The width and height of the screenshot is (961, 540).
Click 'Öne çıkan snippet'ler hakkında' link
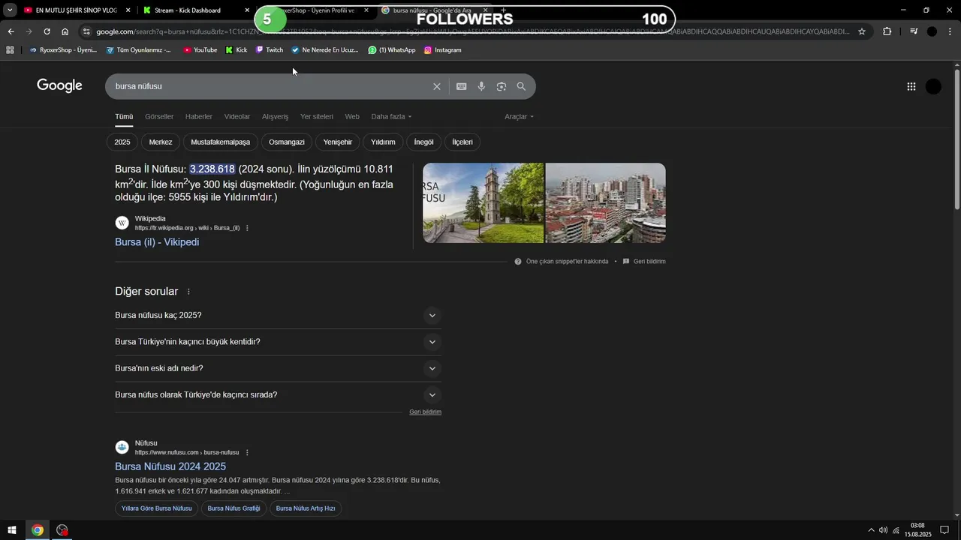[567, 262]
